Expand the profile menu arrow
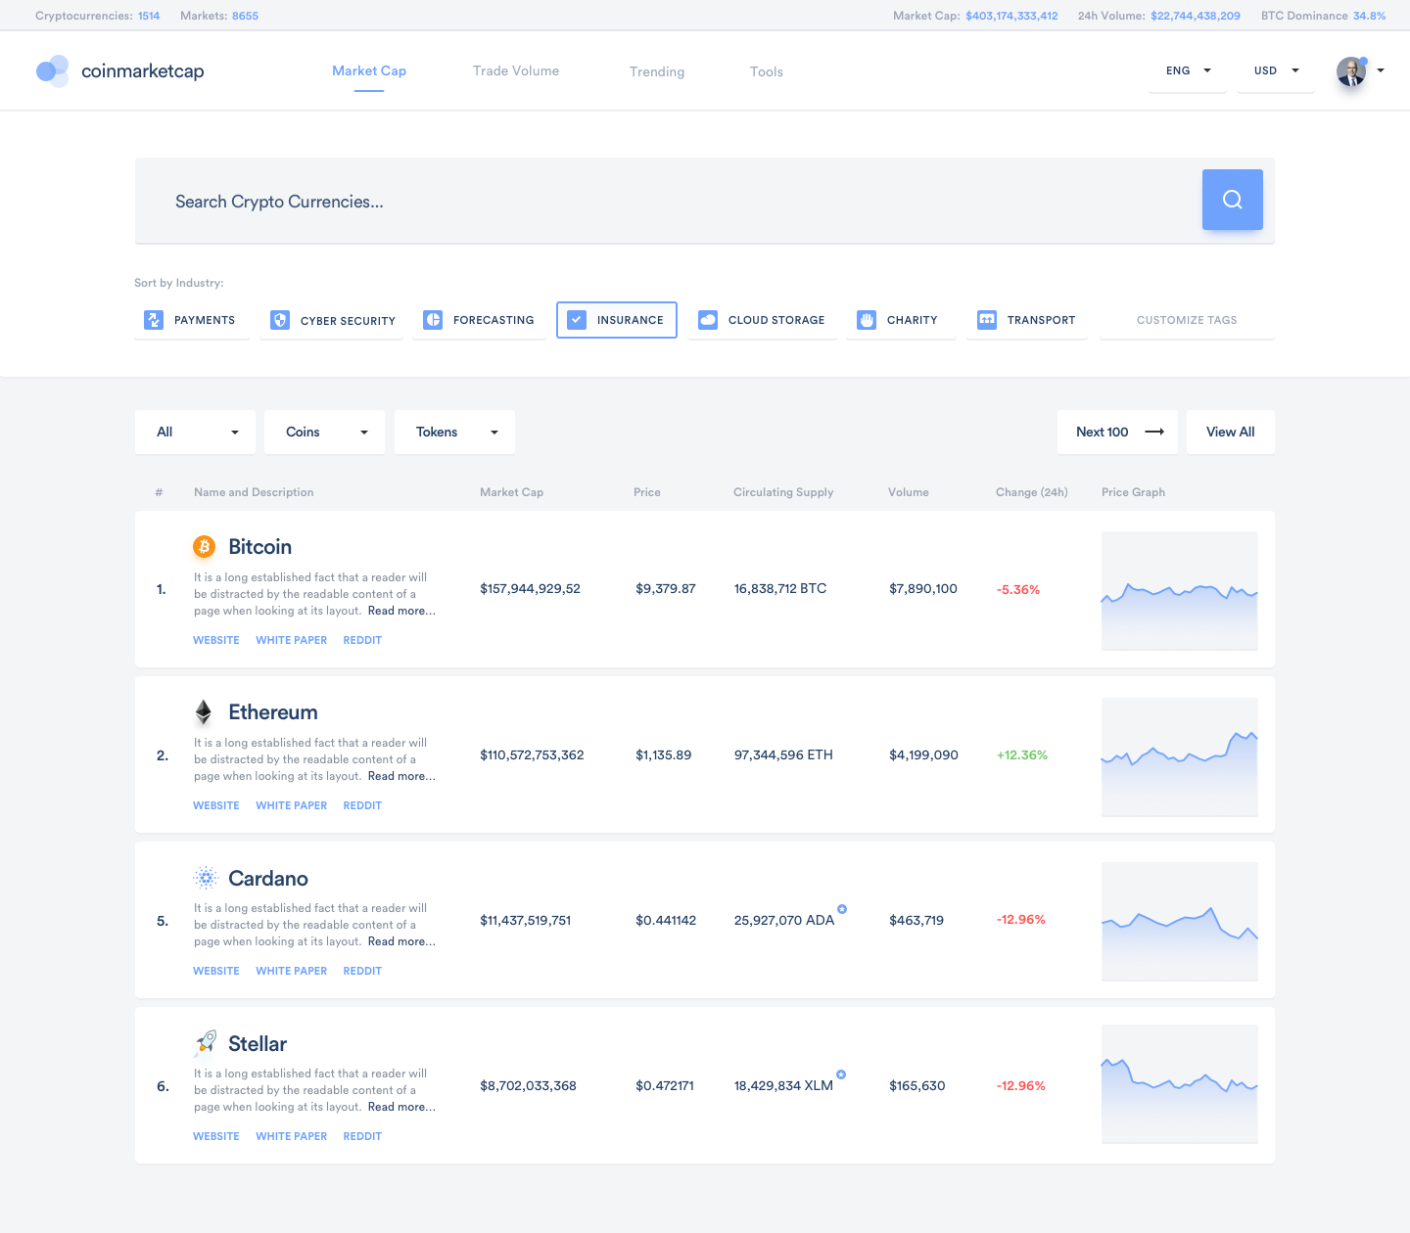 click(x=1381, y=70)
